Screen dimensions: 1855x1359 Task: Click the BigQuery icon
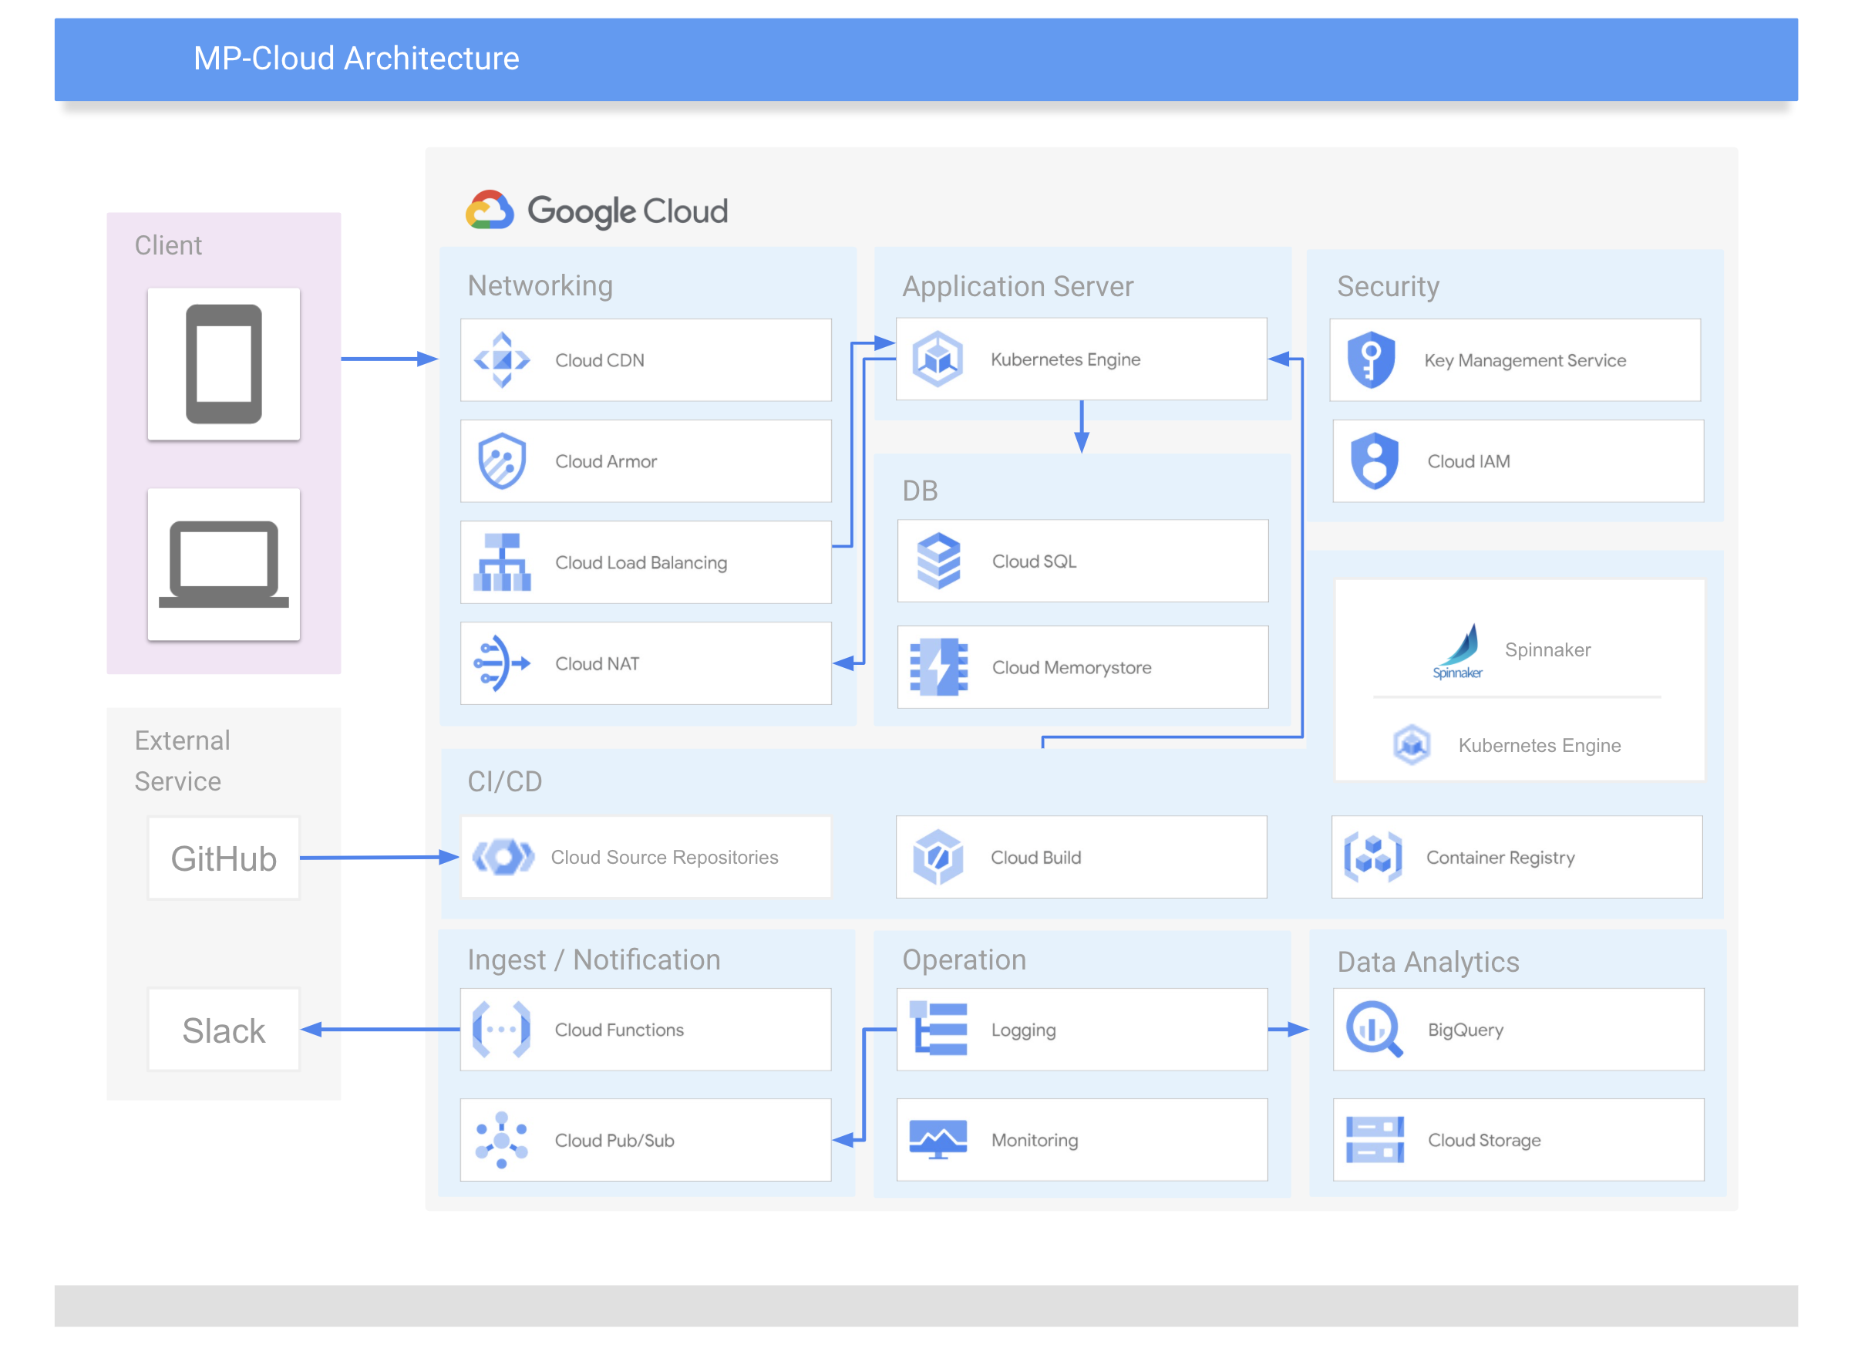tap(1374, 1029)
